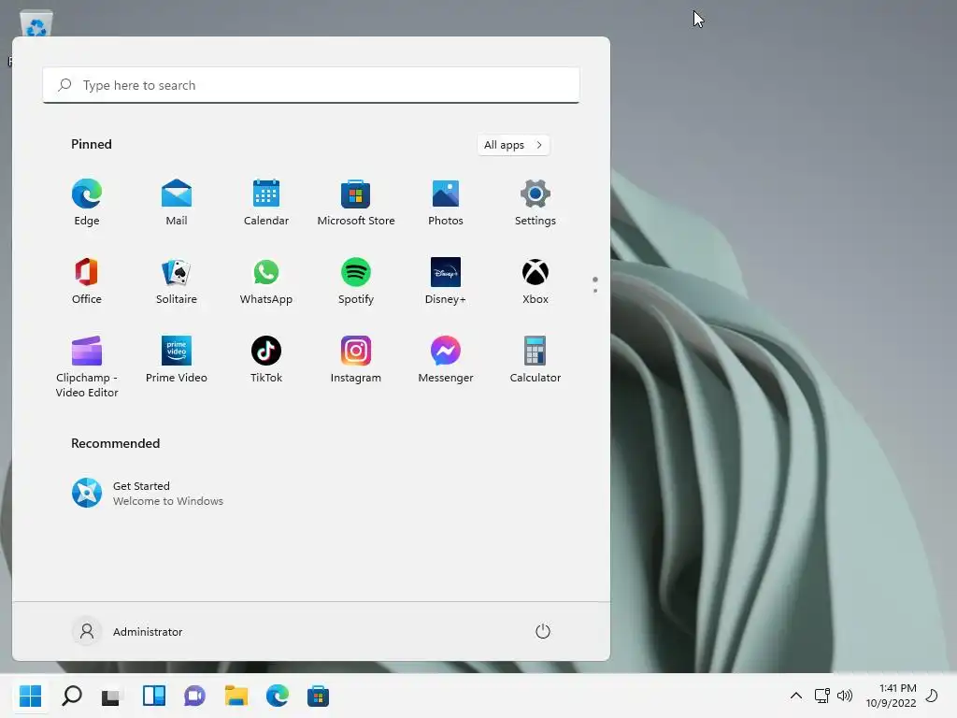Open the Calculator app
Image resolution: width=957 pixels, height=718 pixels.
pos(536,360)
